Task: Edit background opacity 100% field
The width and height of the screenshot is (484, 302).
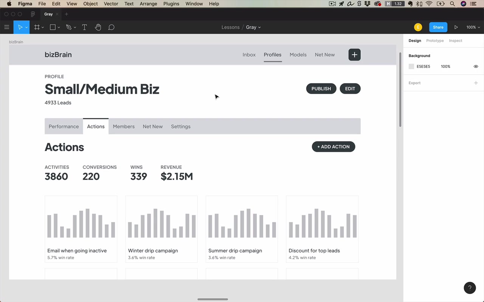Action: (x=445, y=66)
